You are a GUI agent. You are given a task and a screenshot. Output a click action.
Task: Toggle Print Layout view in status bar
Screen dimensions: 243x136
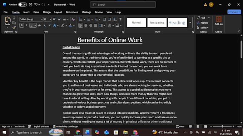pos(198,126)
